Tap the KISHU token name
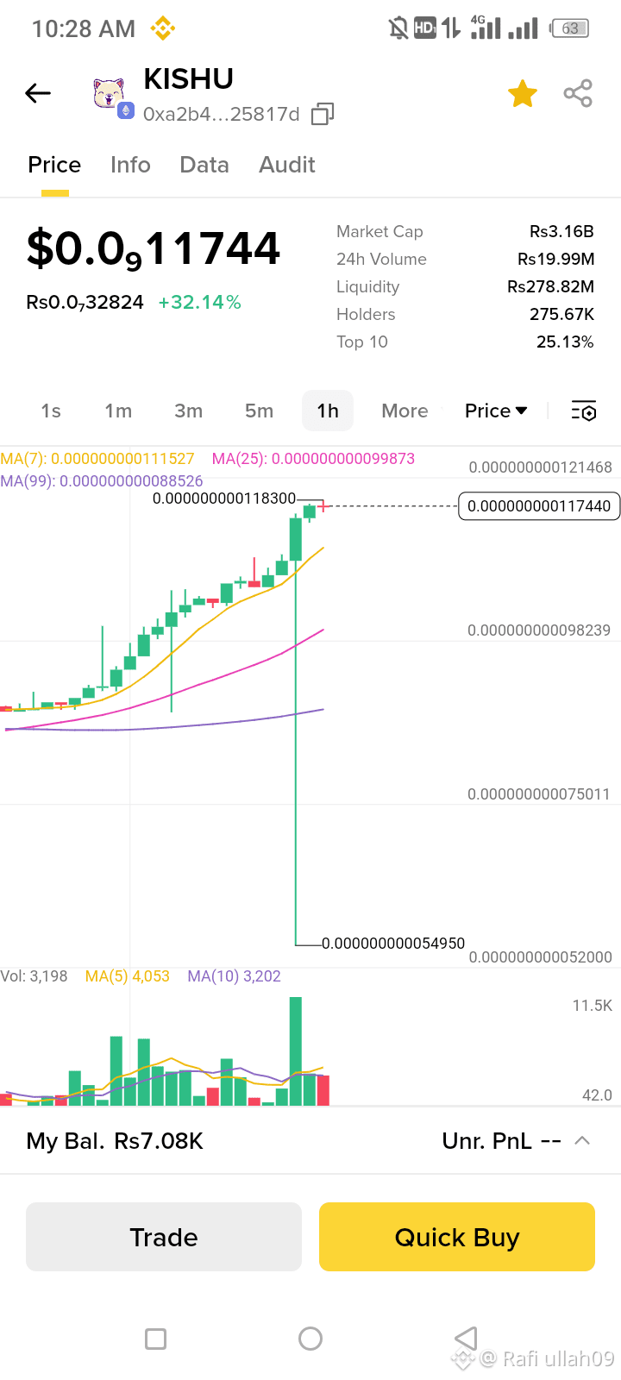 tap(188, 78)
